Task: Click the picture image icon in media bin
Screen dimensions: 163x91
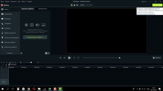Action: coord(43,25)
